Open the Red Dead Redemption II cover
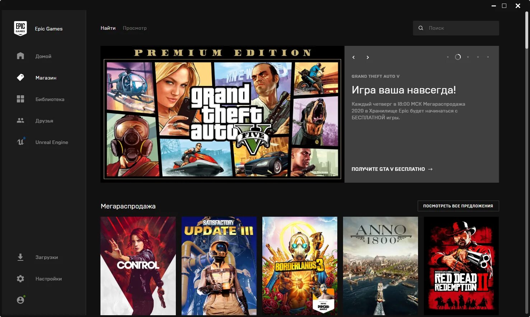This screenshot has height=317, width=530. [461, 266]
